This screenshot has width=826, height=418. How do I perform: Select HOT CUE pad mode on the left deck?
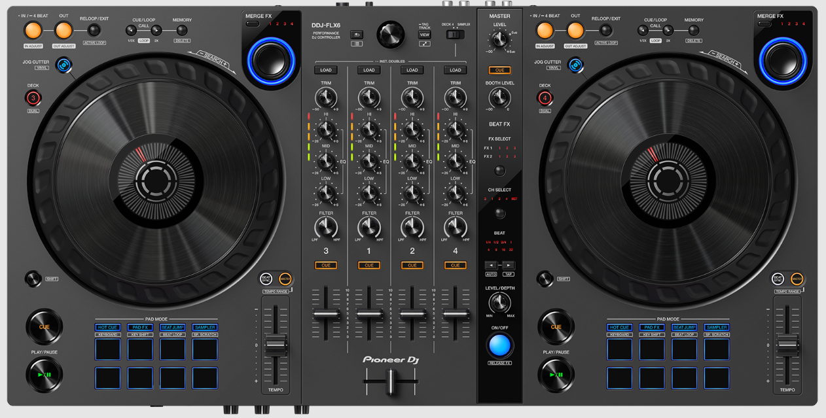[108, 327]
